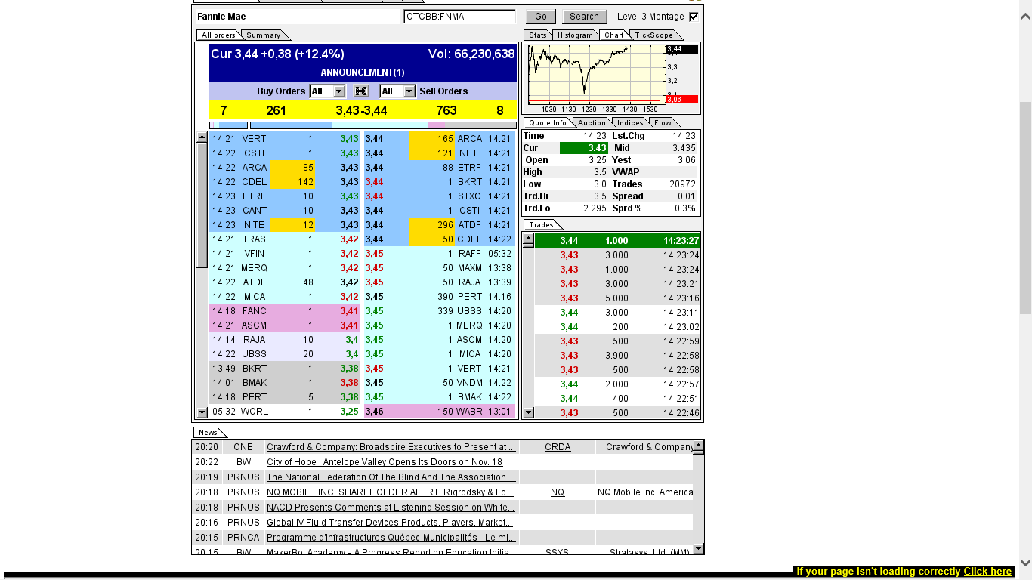The image size is (1032, 580).
Task: Open the Stats tab
Action: [x=538, y=35]
